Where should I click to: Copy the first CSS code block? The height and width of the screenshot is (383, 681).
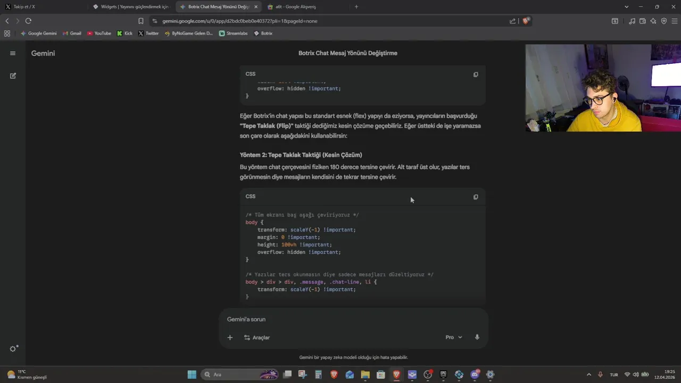[x=476, y=74]
